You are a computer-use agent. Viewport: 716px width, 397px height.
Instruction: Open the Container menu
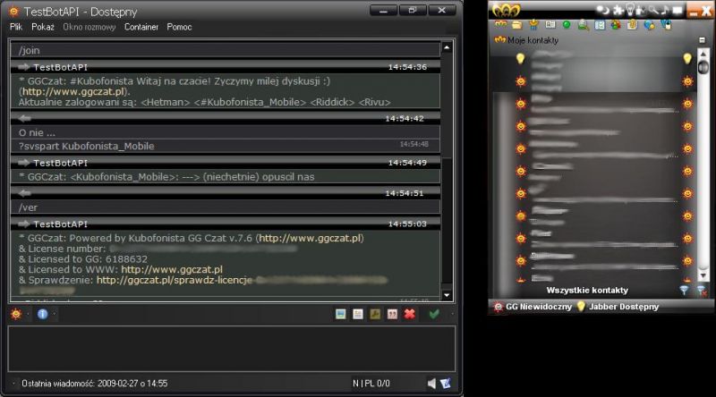(x=141, y=27)
